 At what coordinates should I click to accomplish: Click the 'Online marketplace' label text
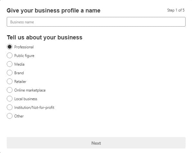point(30,90)
